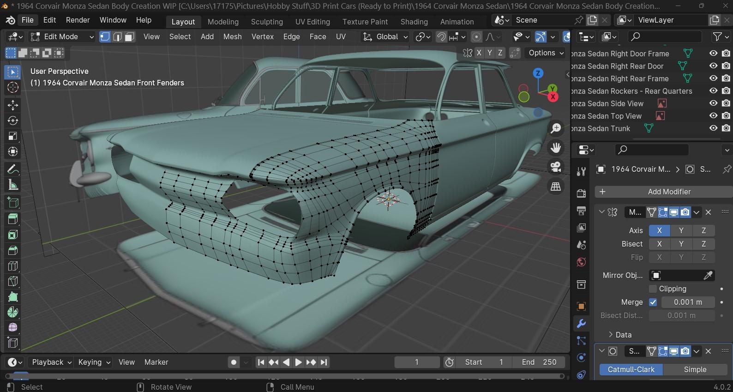The width and height of the screenshot is (733, 392).
Task: Switch perspective/orthographic grid icon
Action: 556,187
